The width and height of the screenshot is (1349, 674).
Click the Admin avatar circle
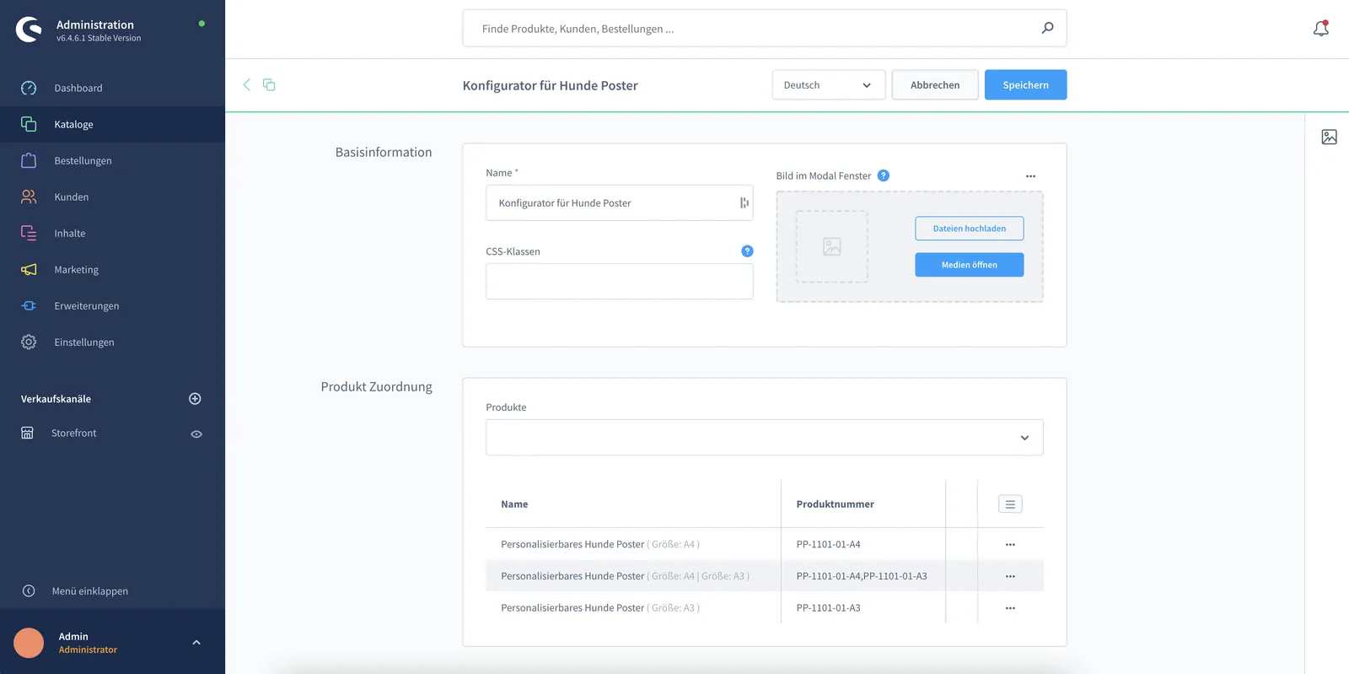coord(29,643)
